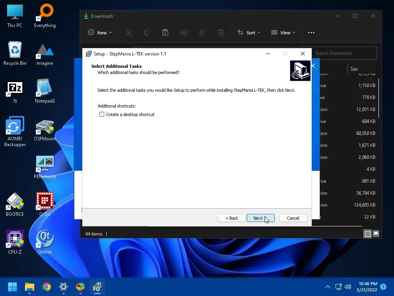
Task: Show hidden tray icons chevron
Action: 328,287
